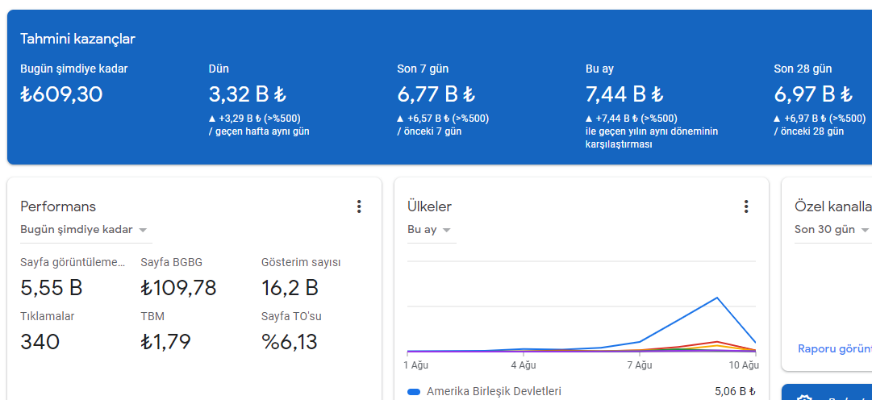Click the '7 Ağu' axis label on chart

(640, 365)
